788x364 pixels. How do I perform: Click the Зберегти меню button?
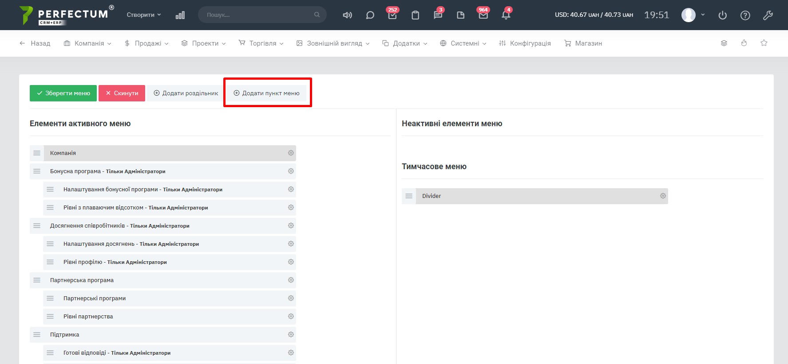63,93
